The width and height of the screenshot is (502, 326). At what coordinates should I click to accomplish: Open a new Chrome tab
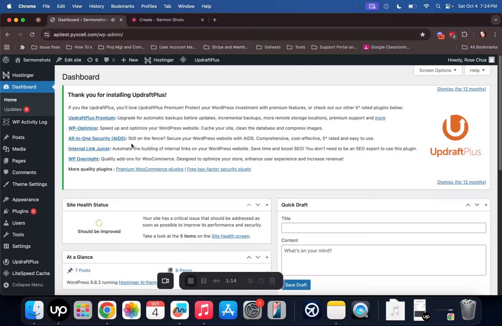215,20
